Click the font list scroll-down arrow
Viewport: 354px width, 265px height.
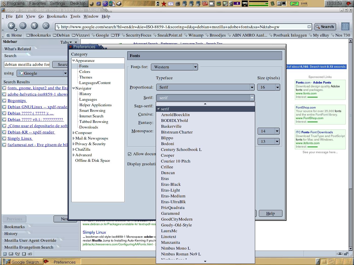coord(205,261)
